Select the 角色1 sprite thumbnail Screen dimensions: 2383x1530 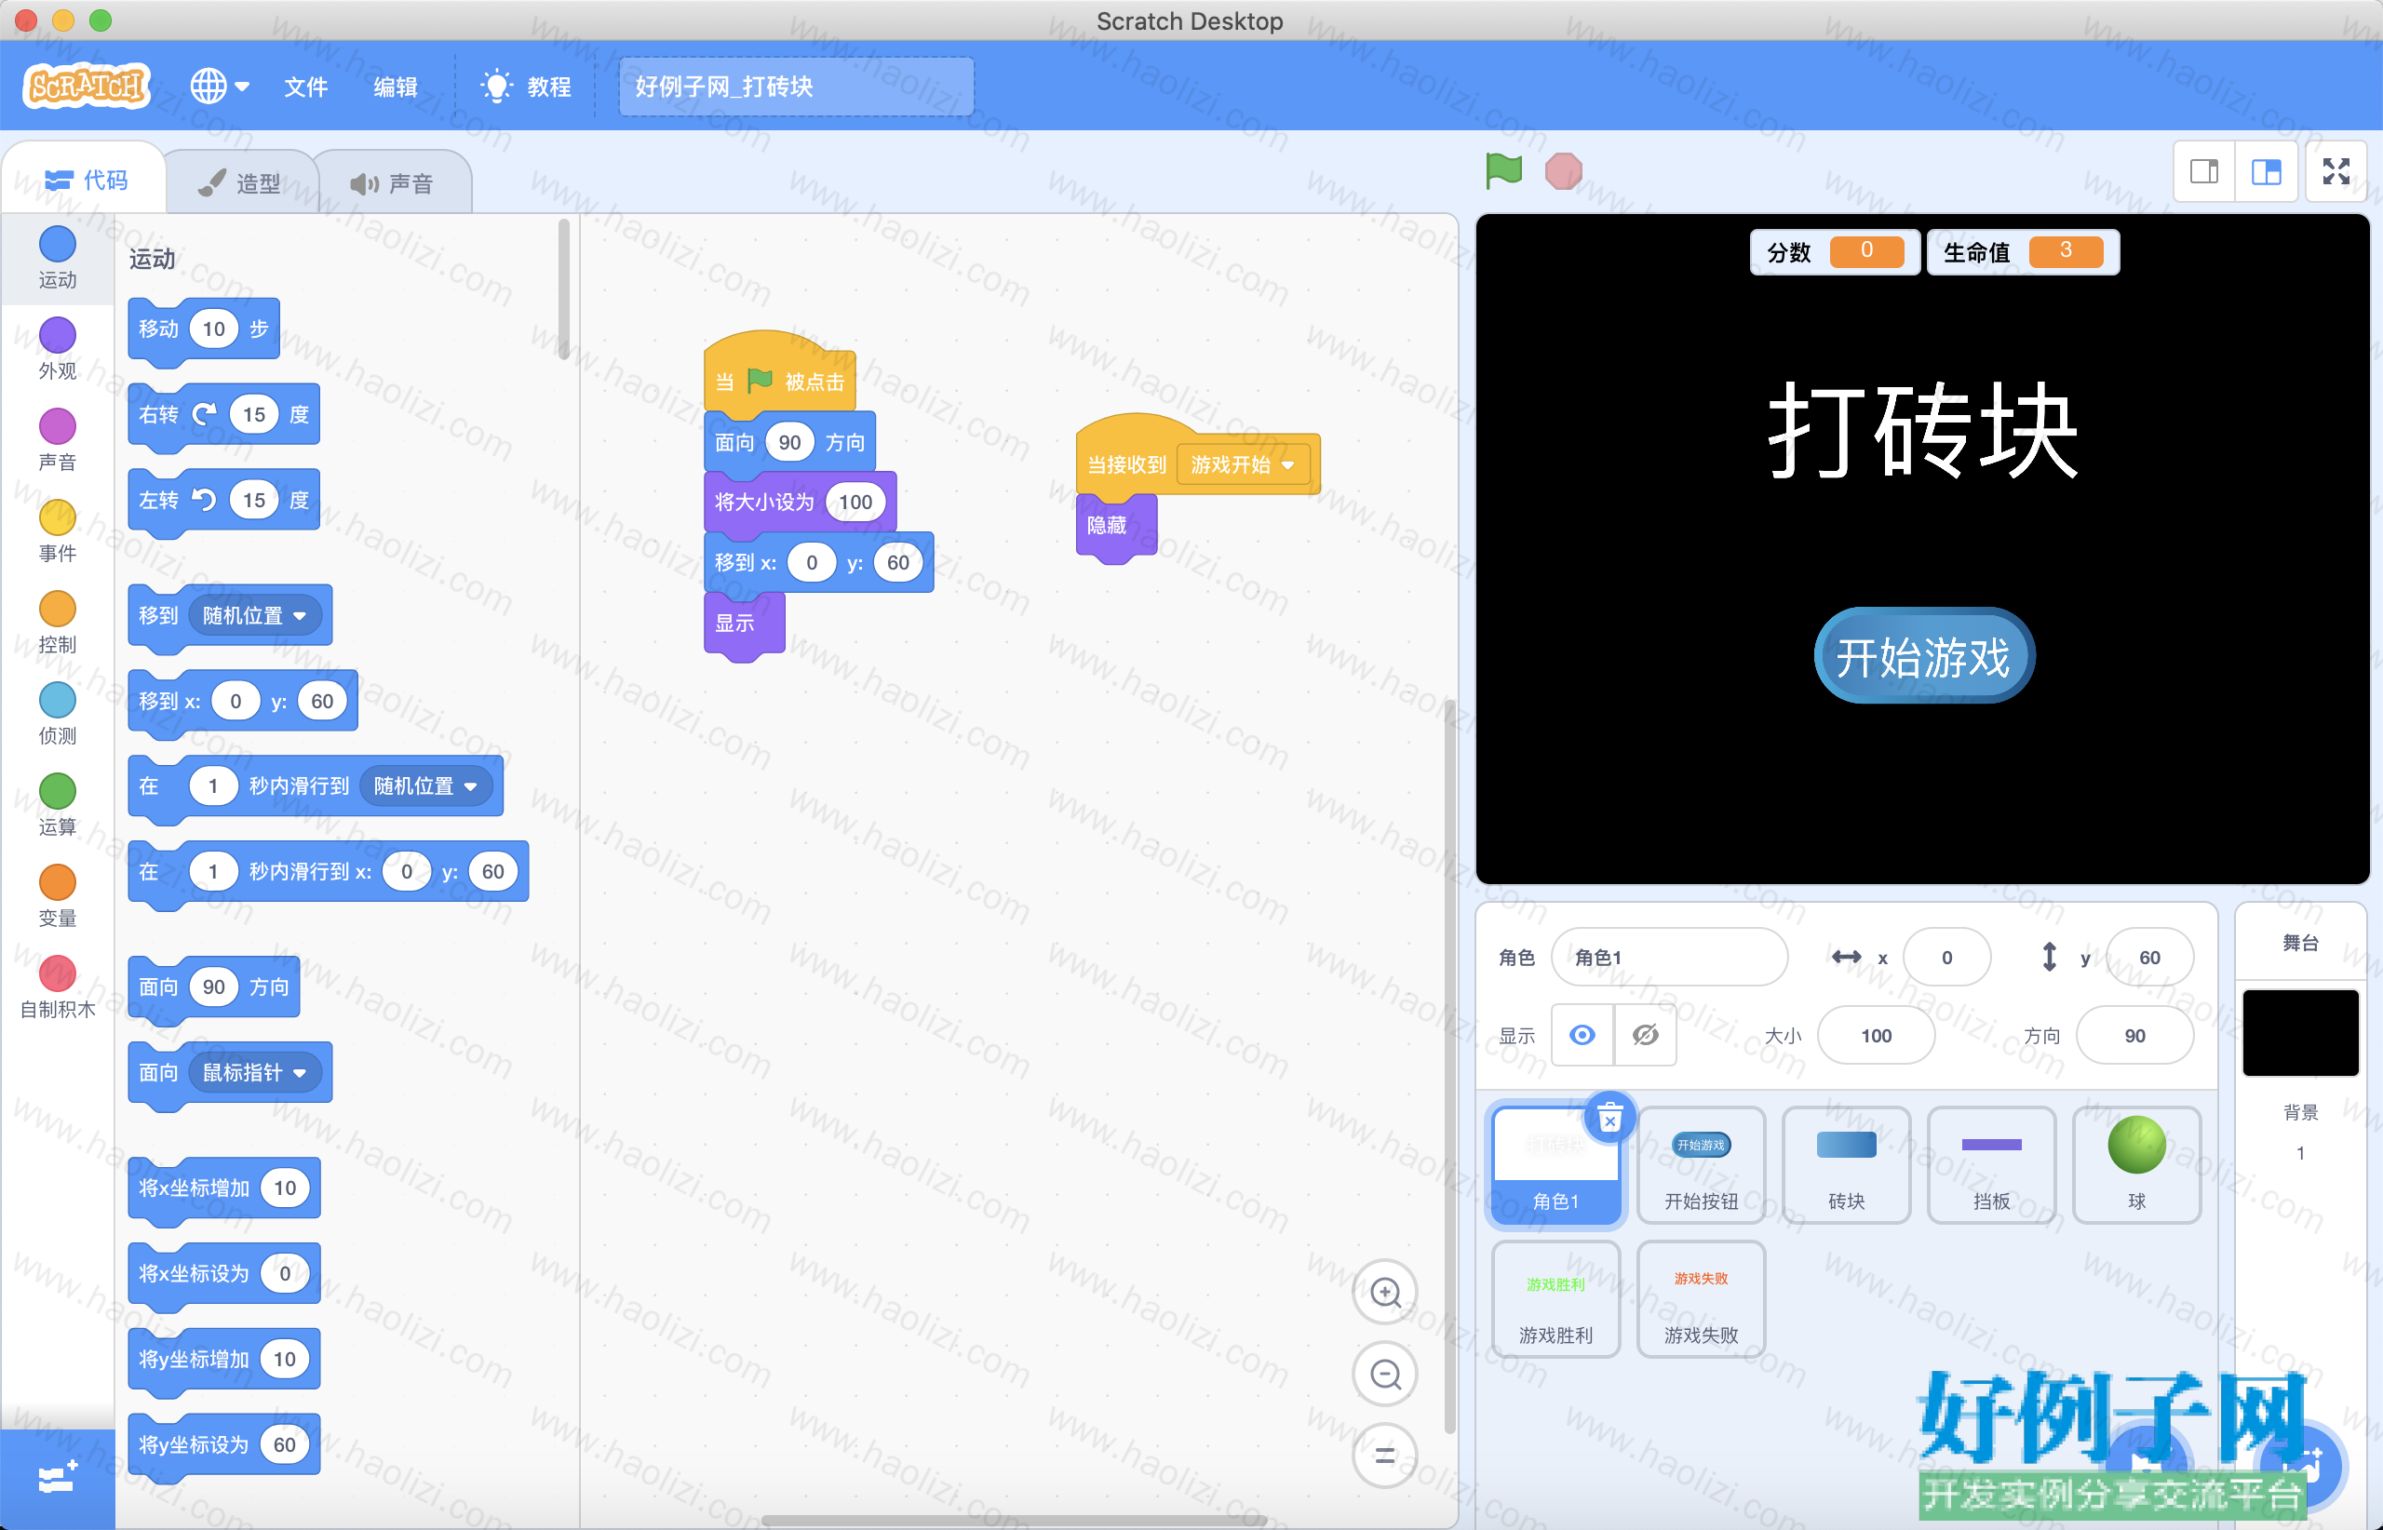pos(1556,1166)
